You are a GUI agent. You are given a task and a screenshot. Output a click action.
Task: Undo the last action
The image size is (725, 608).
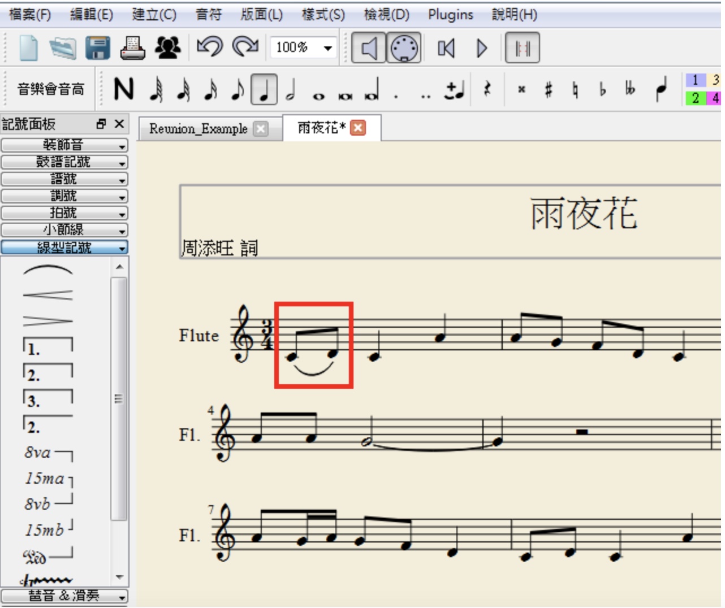coord(209,47)
